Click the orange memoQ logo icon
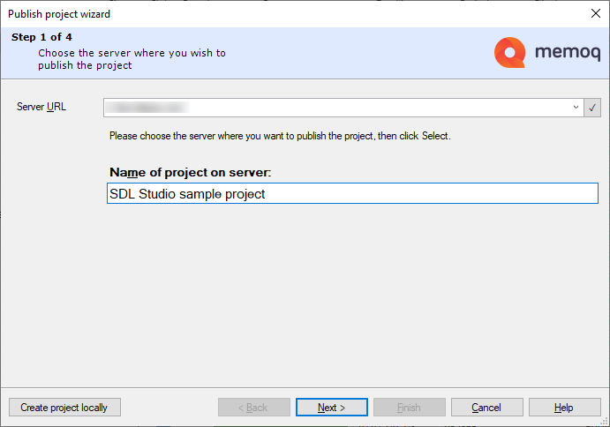This screenshot has width=610, height=427. click(510, 53)
